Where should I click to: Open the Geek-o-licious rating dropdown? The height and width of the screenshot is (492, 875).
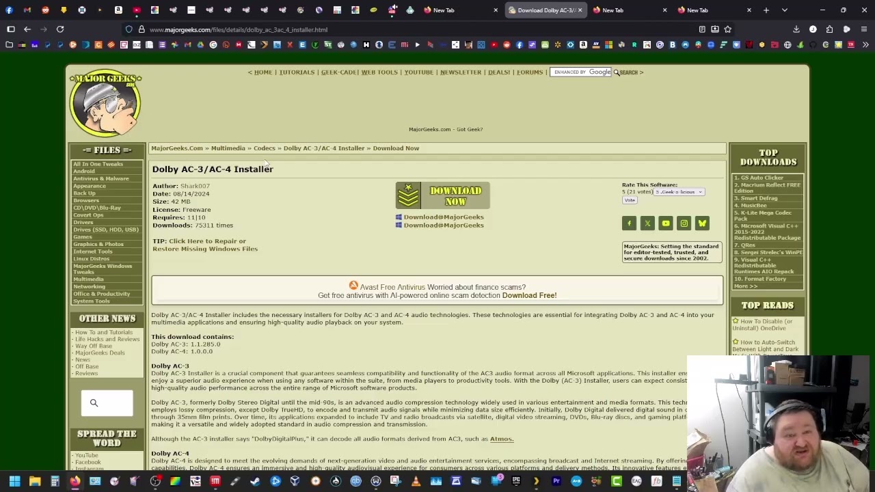coord(679,192)
